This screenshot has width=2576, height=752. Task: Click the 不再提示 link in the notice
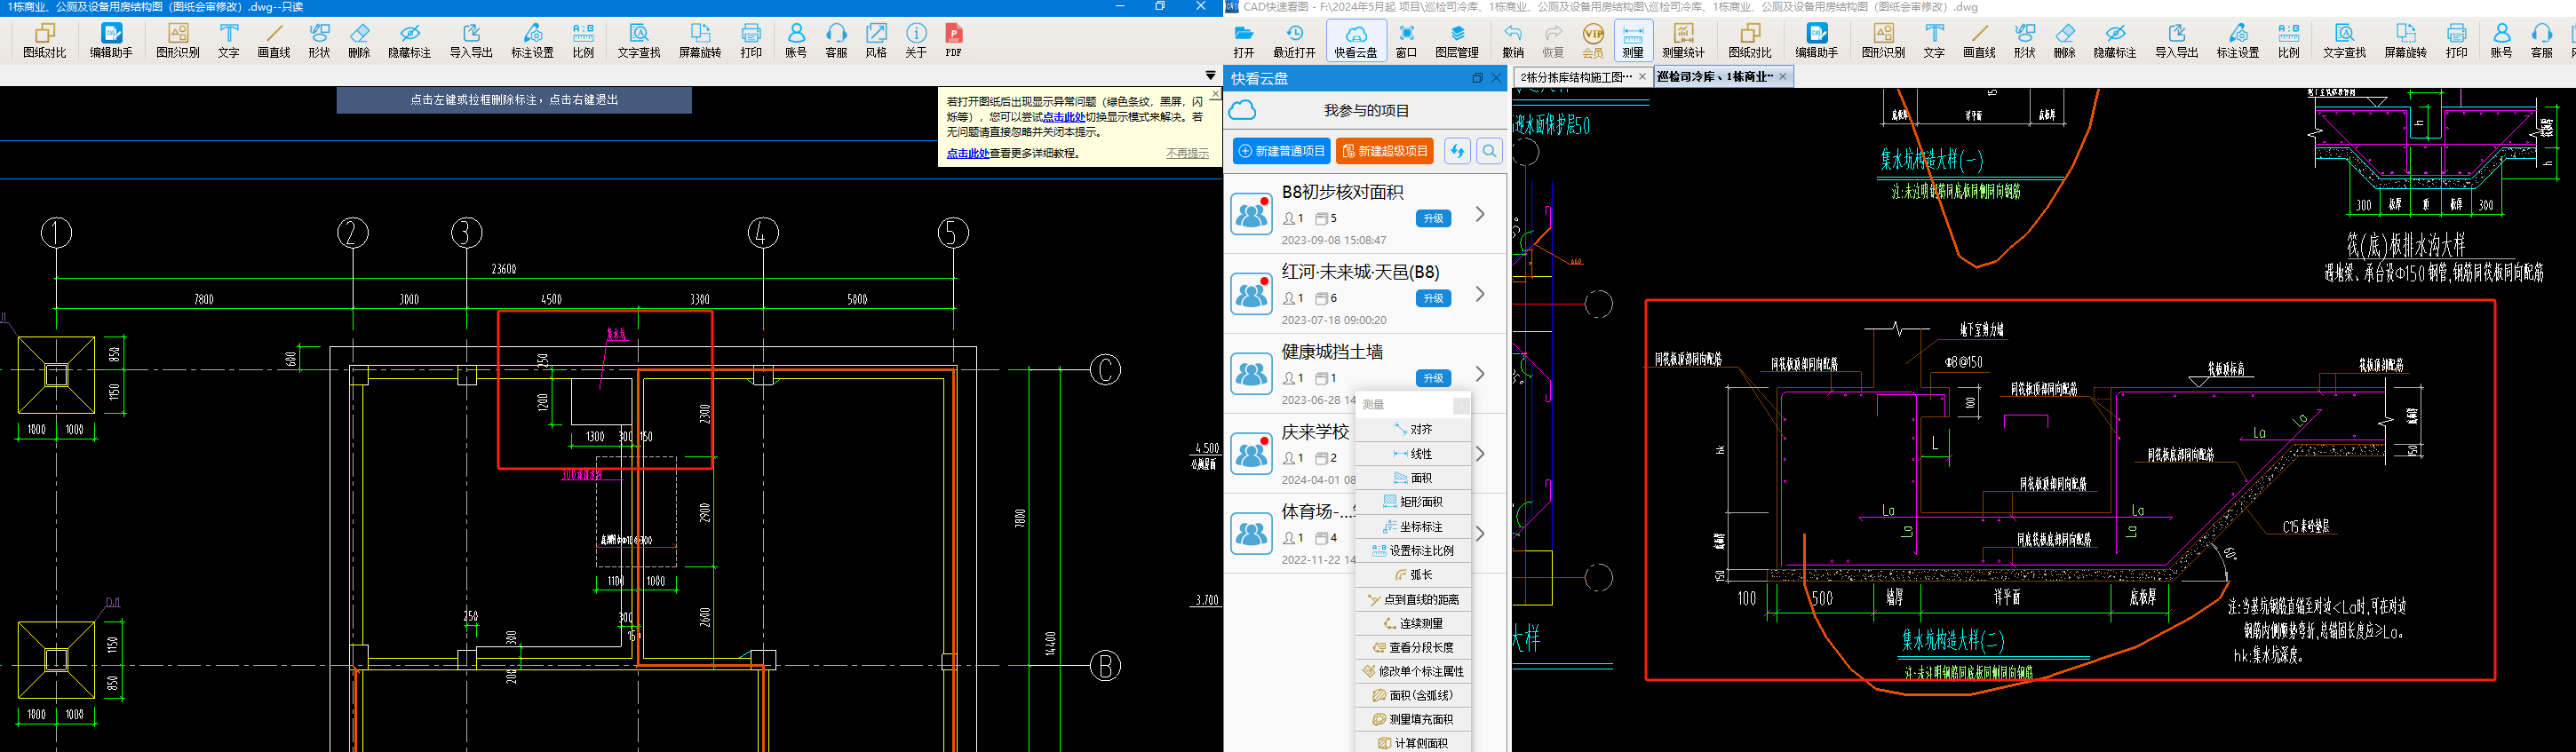click(x=1187, y=153)
